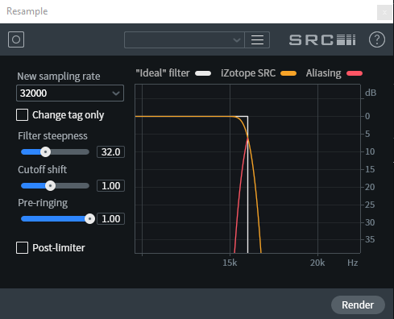Click the preset dropdown chevron arrow
This screenshot has width=394, height=319.
click(237, 40)
